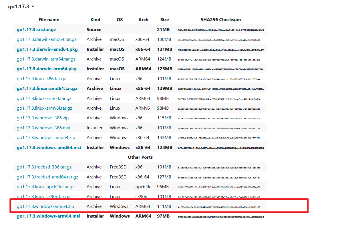340x225 pixels.
Task: Select the checksum for go1.17.3.windows-amd64.msi
Action: pyautogui.click(x=221, y=148)
